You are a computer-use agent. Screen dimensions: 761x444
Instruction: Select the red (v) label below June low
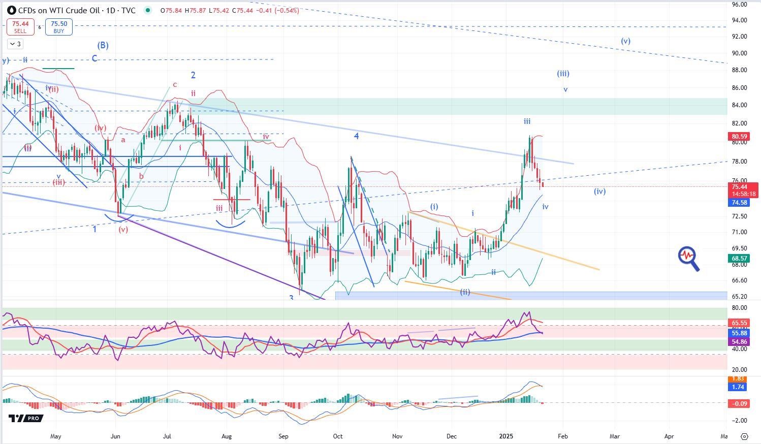point(123,230)
